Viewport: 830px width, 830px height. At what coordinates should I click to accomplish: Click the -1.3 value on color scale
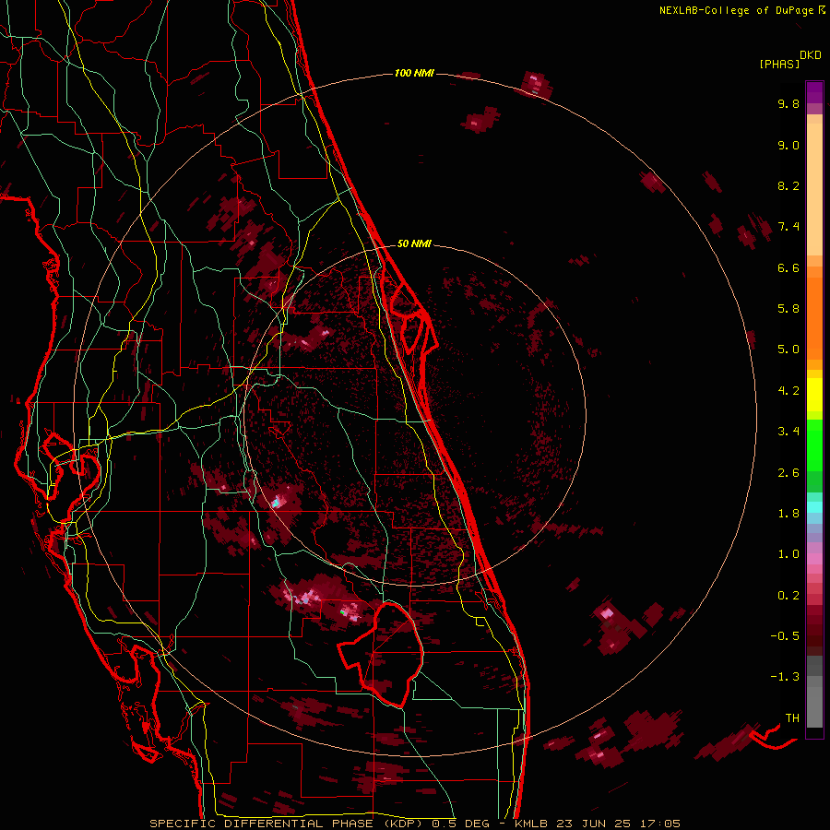pyautogui.click(x=785, y=677)
